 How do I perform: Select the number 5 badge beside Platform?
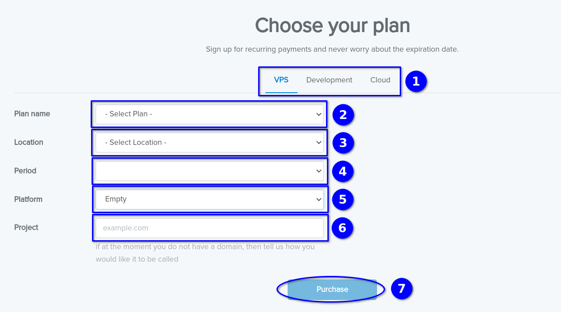click(343, 199)
